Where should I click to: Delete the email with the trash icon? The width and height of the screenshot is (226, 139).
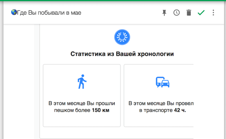point(189,13)
